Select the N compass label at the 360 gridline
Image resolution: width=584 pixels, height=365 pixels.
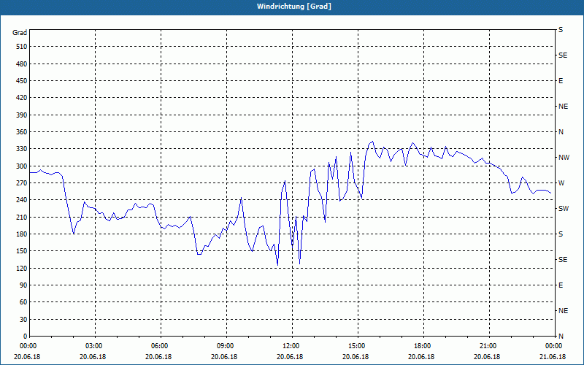click(561, 132)
